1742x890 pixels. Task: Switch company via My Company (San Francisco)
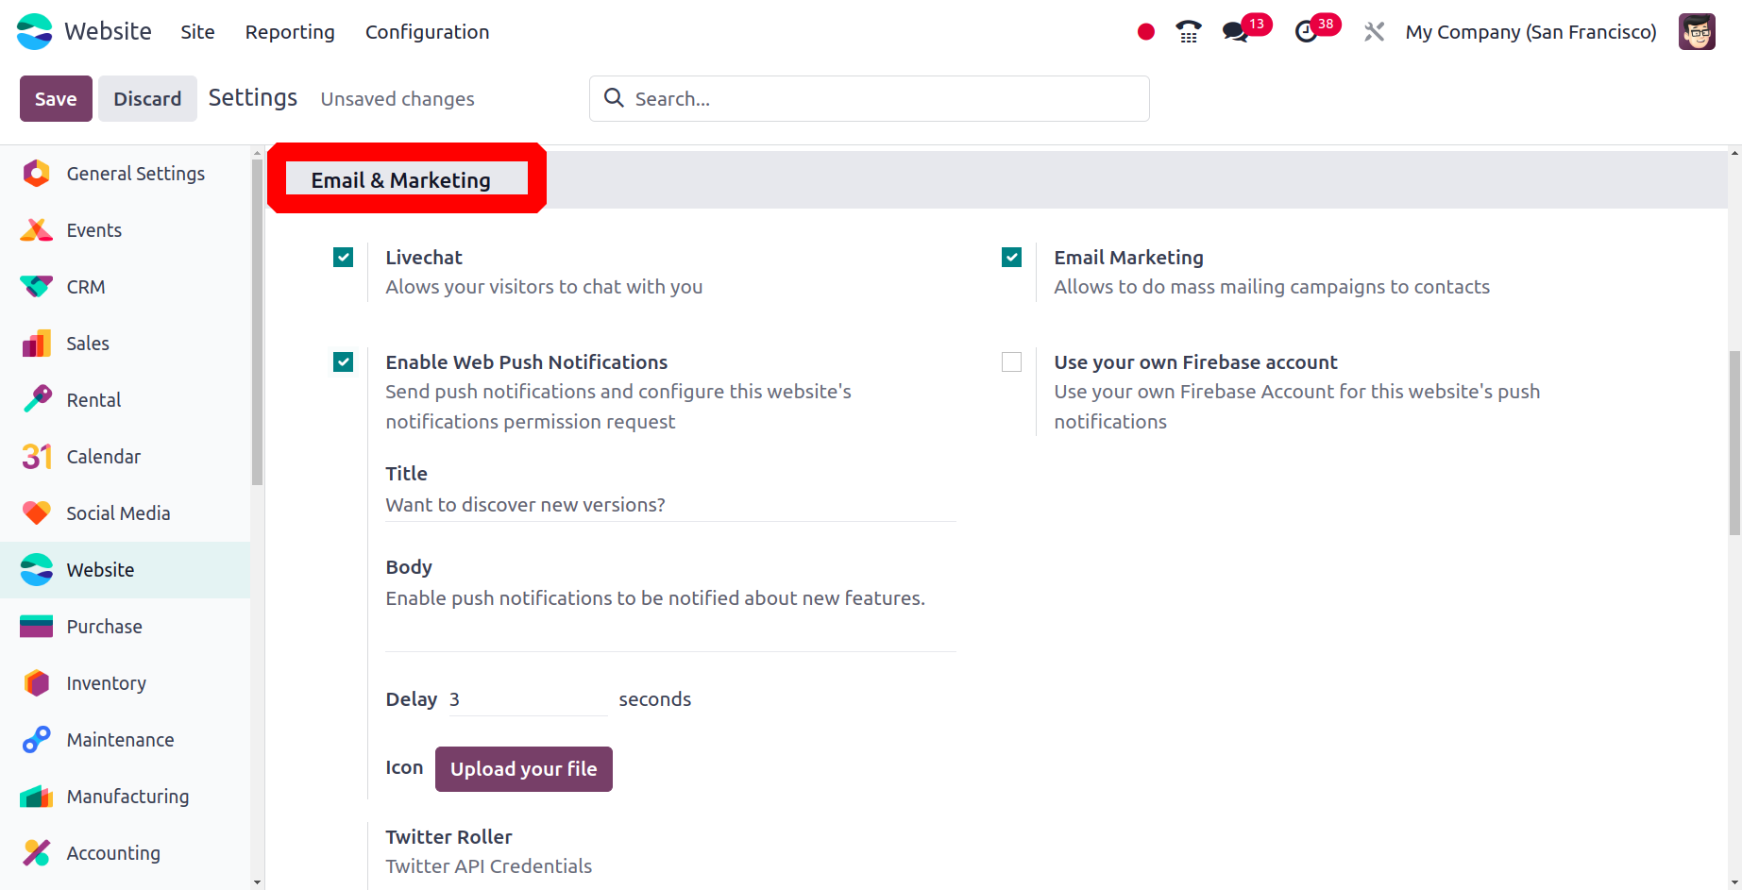[1531, 32]
